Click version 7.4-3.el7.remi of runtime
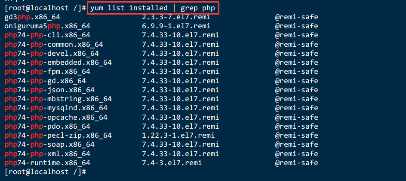The height and width of the screenshot is (181, 406). coord(172,163)
